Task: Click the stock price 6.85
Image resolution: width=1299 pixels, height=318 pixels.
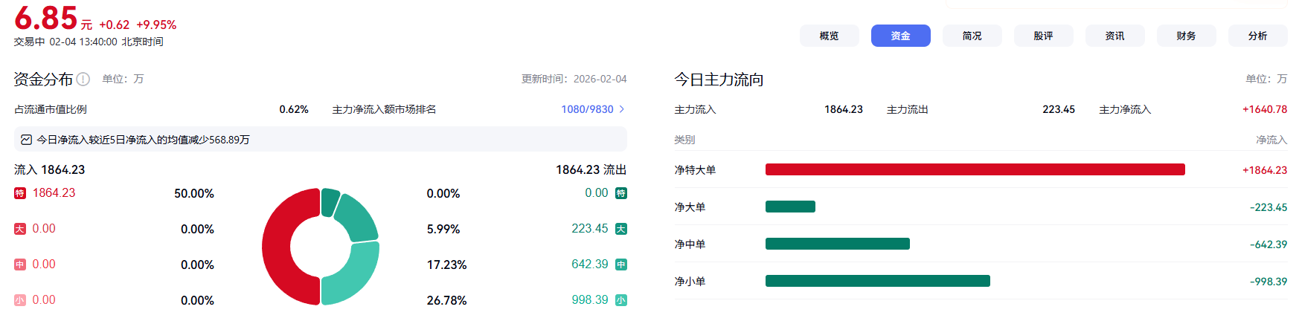Action: [x=46, y=18]
